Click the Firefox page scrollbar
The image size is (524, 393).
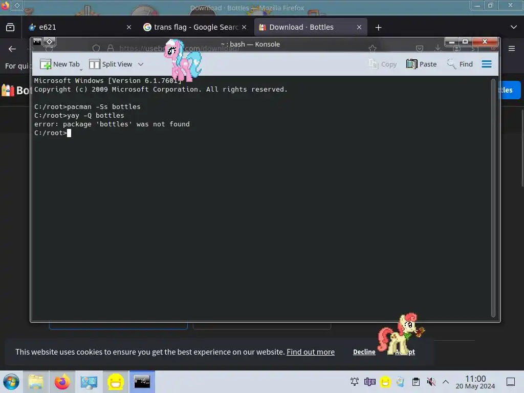[x=522, y=148]
